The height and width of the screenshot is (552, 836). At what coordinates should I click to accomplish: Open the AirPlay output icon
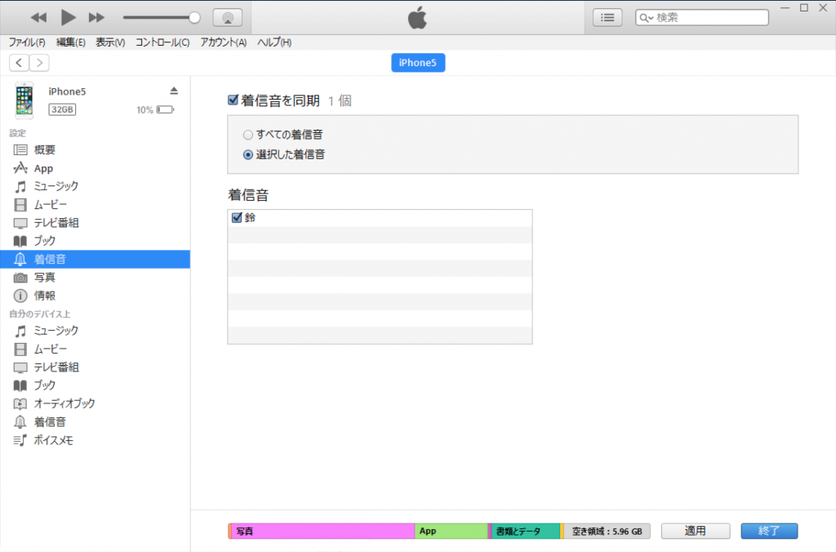pyautogui.click(x=228, y=18)
